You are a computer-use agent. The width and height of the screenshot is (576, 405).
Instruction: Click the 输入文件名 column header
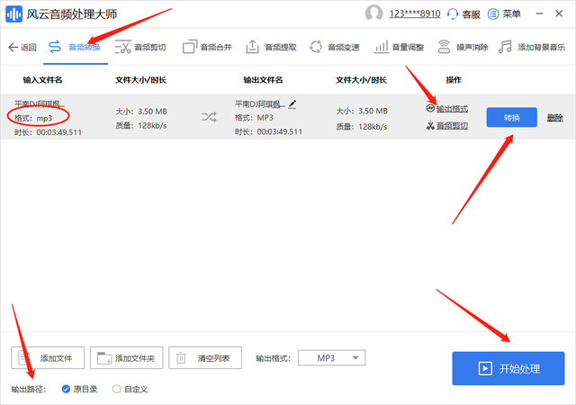pos(42,80)
